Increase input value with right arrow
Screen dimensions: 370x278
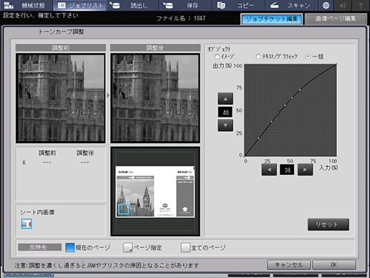[x=305, y=170]
